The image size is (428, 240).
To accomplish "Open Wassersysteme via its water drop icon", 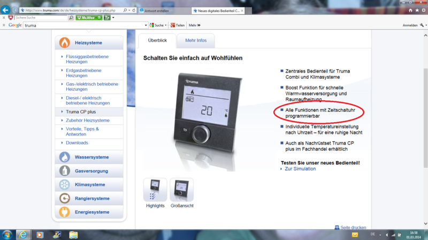I will pyautogui.click(x=64, y=157).
